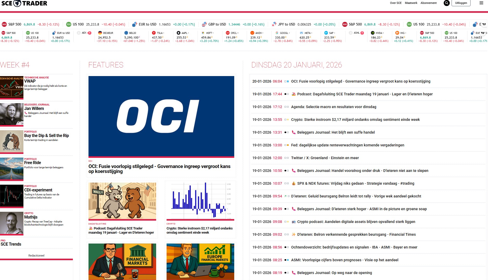Image resolution: width=488 pixels, height=280 pixels.
Task: Open the AMZN stock ticker
Action: coord(258,37)
